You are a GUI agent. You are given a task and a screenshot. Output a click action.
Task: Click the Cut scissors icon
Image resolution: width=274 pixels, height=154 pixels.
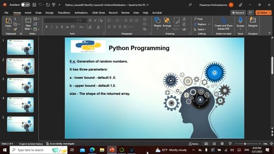click(15, 19)
